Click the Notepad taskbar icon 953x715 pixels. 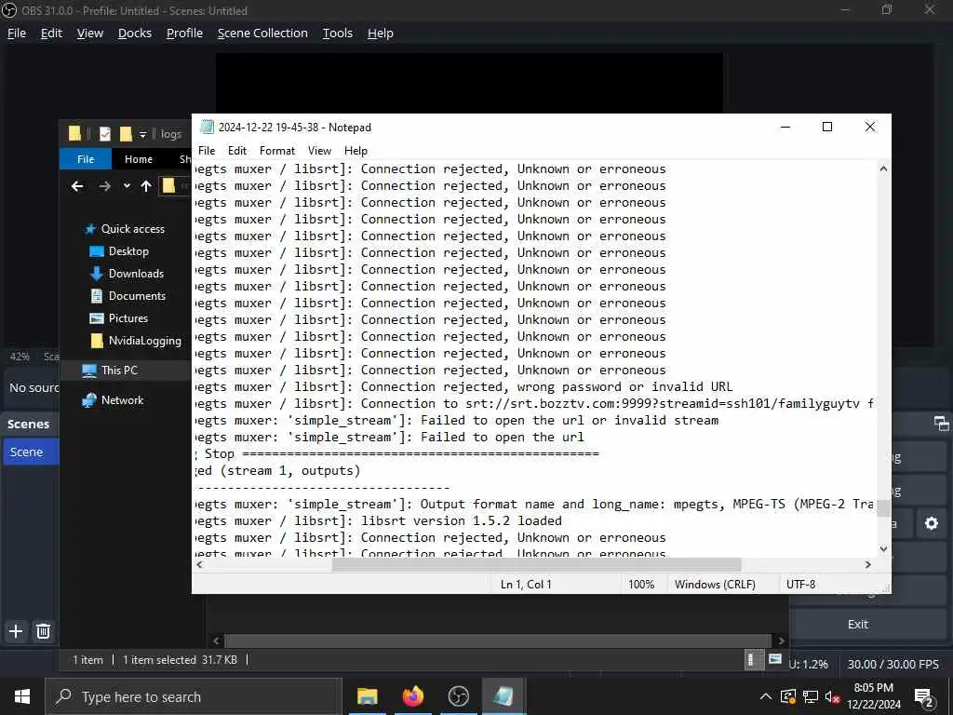503,696
